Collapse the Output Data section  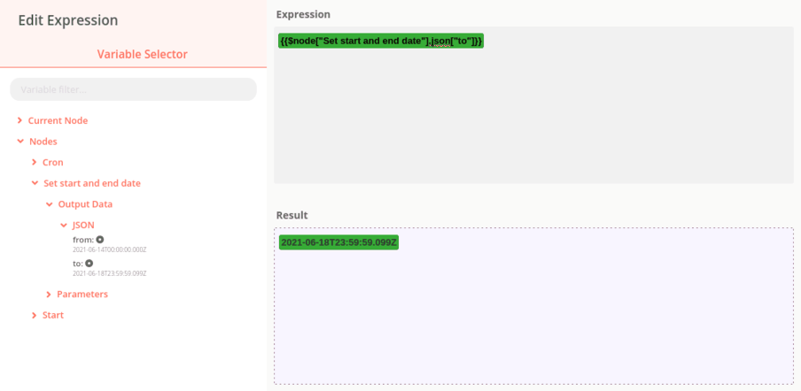[x=50, y=204]
